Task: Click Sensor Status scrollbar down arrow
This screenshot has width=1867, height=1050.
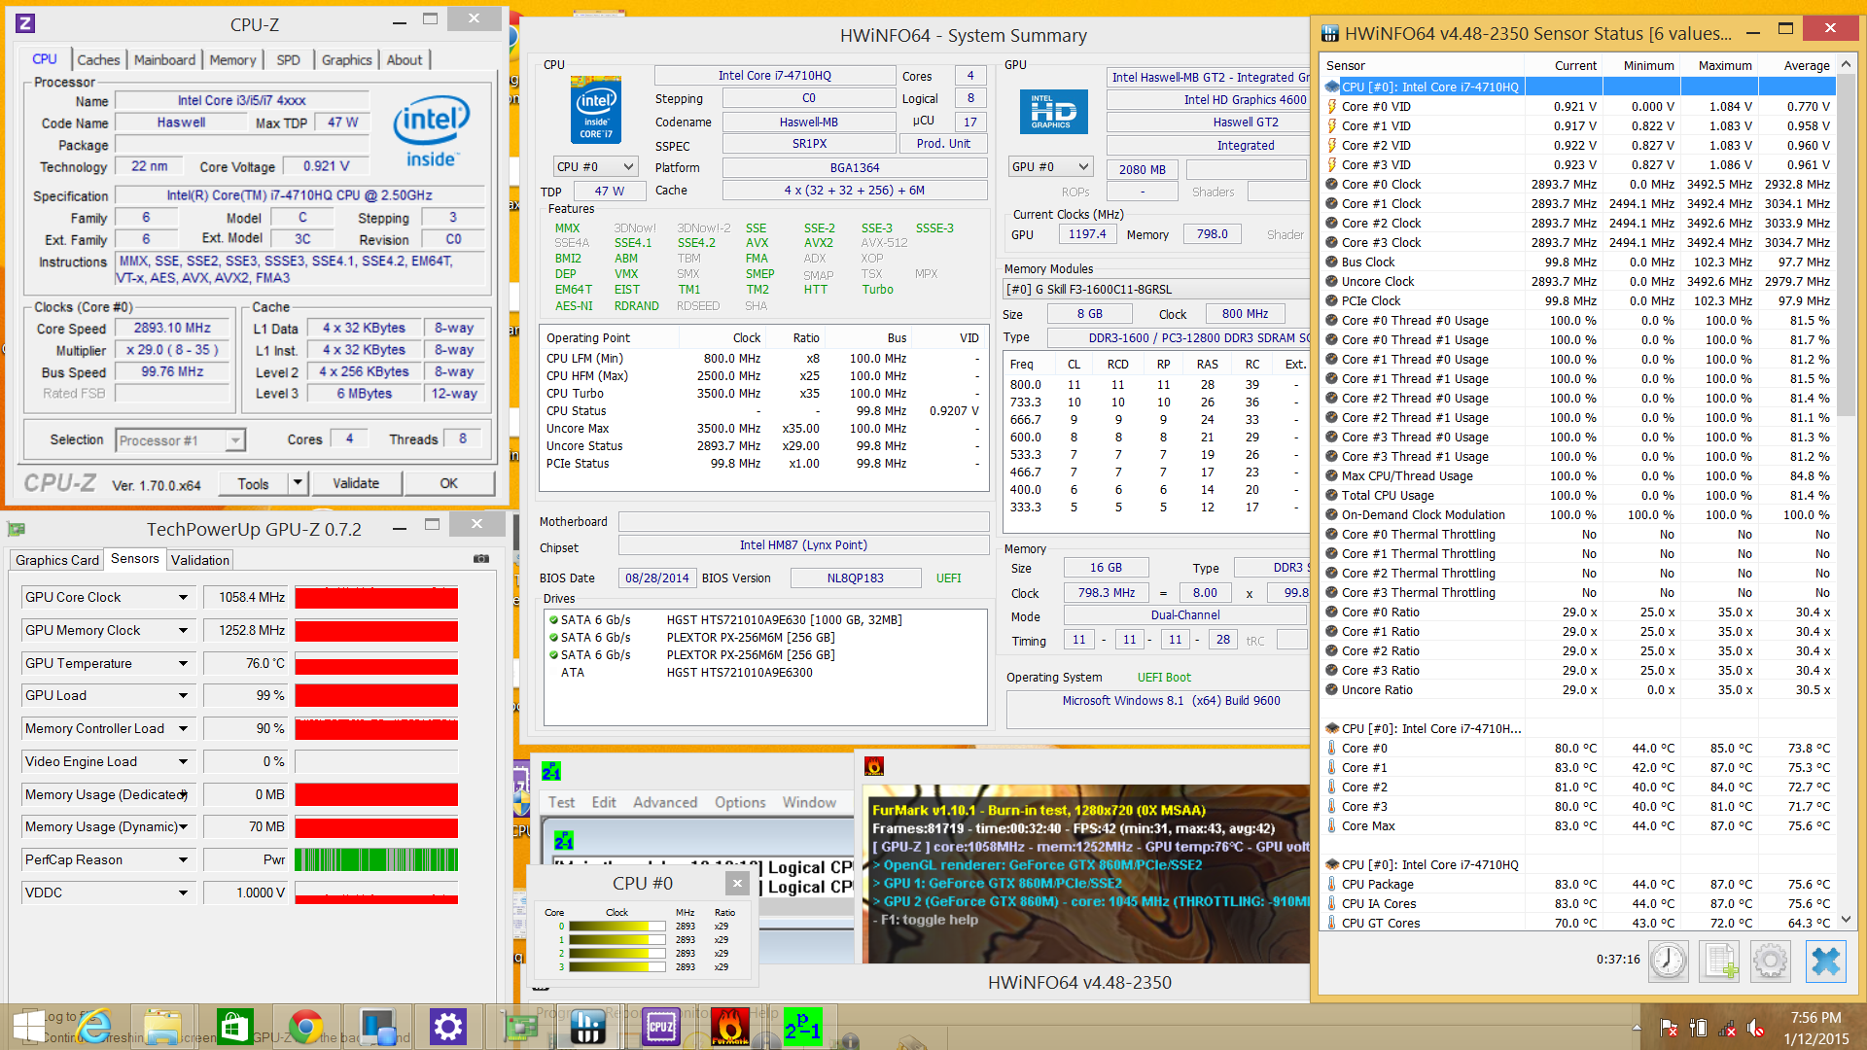Action: (x=1846, y=920)
